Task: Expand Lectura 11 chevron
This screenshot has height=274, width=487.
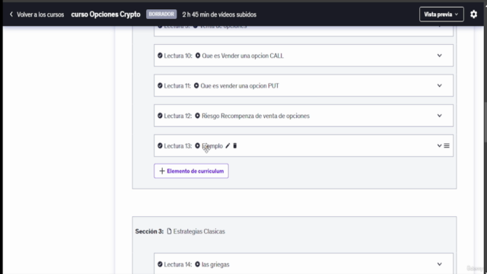Action: tap(440, 85)
